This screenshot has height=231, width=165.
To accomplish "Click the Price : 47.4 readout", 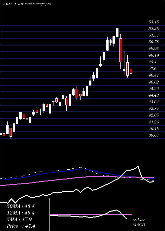I will (20, 226).
